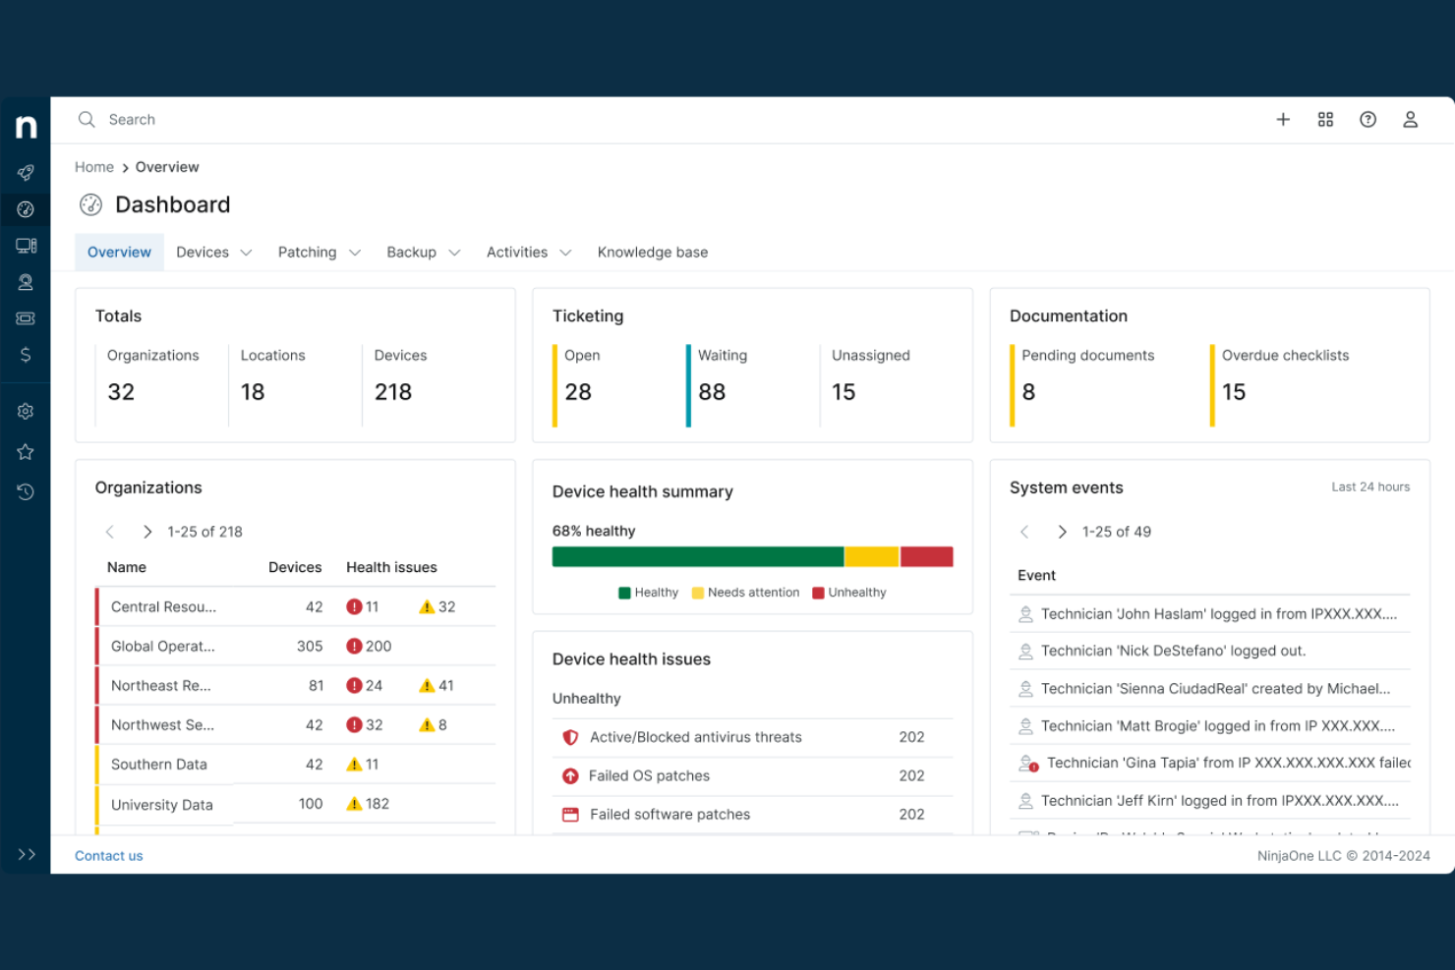The height and width of the screenshot is (970, 1455).
Task: Click Open tickets count 28
Action: (x=578, y=392)
